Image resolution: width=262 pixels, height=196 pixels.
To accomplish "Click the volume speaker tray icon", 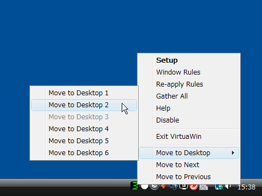I will coord(228,187).
